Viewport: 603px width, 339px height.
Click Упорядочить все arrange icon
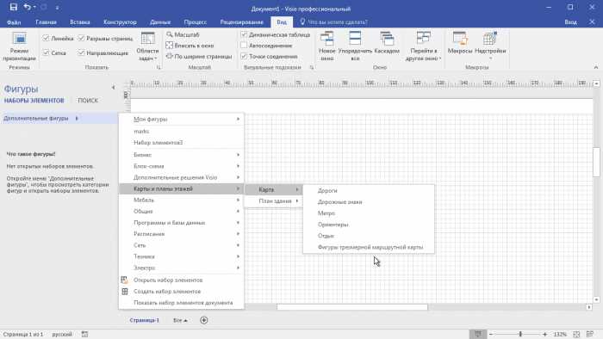click(355, 46)
